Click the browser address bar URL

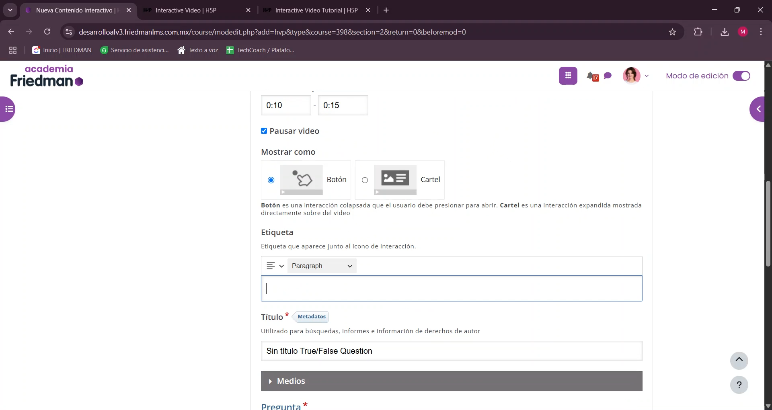(272, 32)
